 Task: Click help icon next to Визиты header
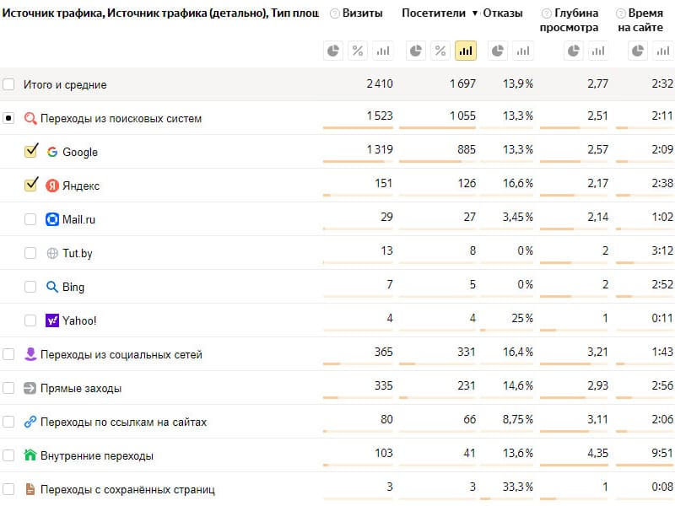(334, 13)
